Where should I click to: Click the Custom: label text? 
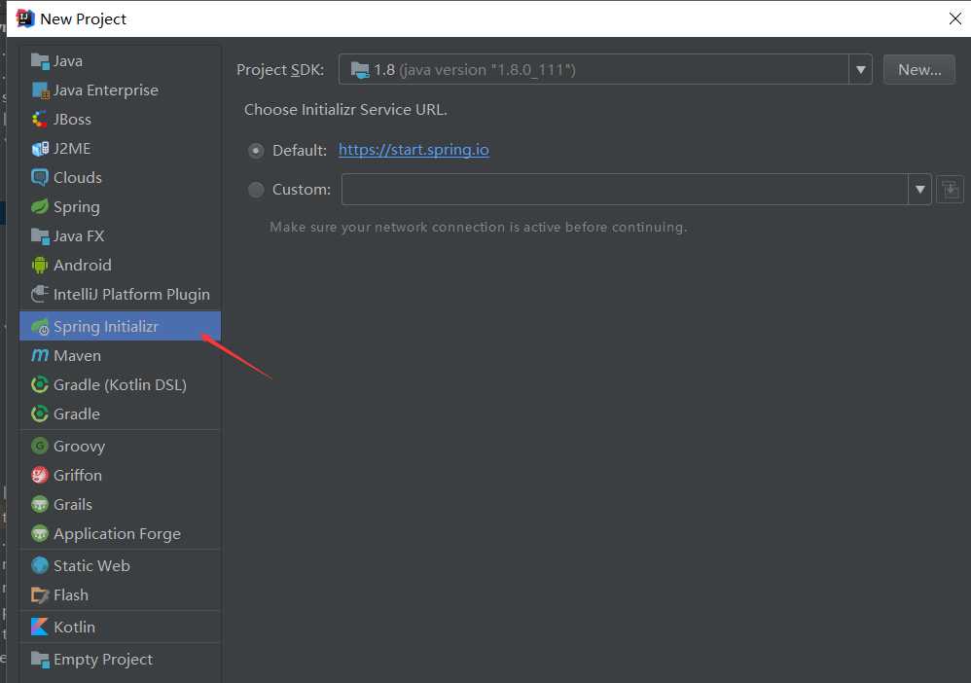tap(302, 190)
